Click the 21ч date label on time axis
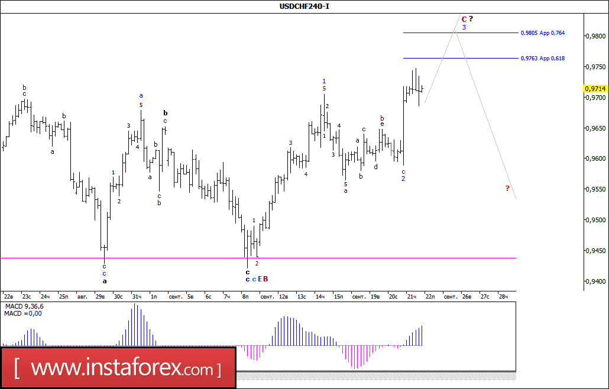The width and height of the screenshot is (609, 389). click(x=412, y=297)
